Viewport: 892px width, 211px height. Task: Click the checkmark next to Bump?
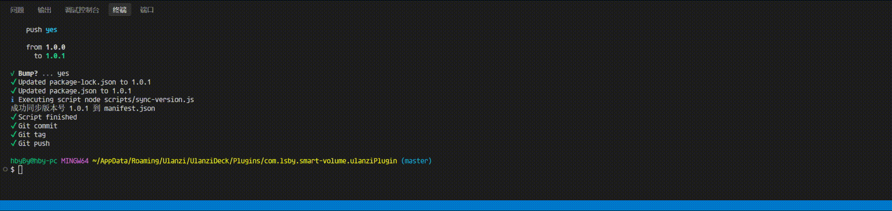(x=13, y=73)
